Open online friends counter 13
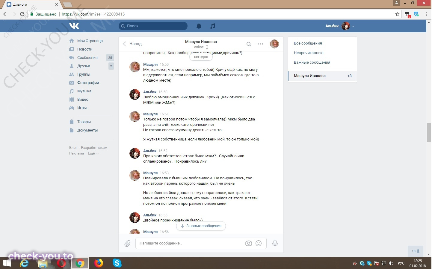The image size is (432, 269). [415, 251]
